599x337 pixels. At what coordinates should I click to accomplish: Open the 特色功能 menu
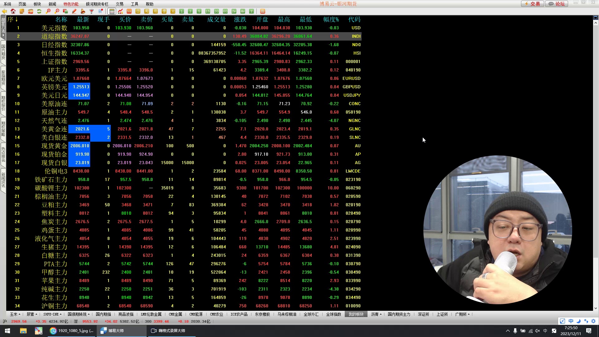(71, 4)
